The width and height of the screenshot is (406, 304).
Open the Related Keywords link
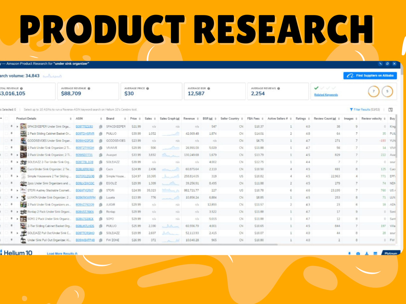326,95
